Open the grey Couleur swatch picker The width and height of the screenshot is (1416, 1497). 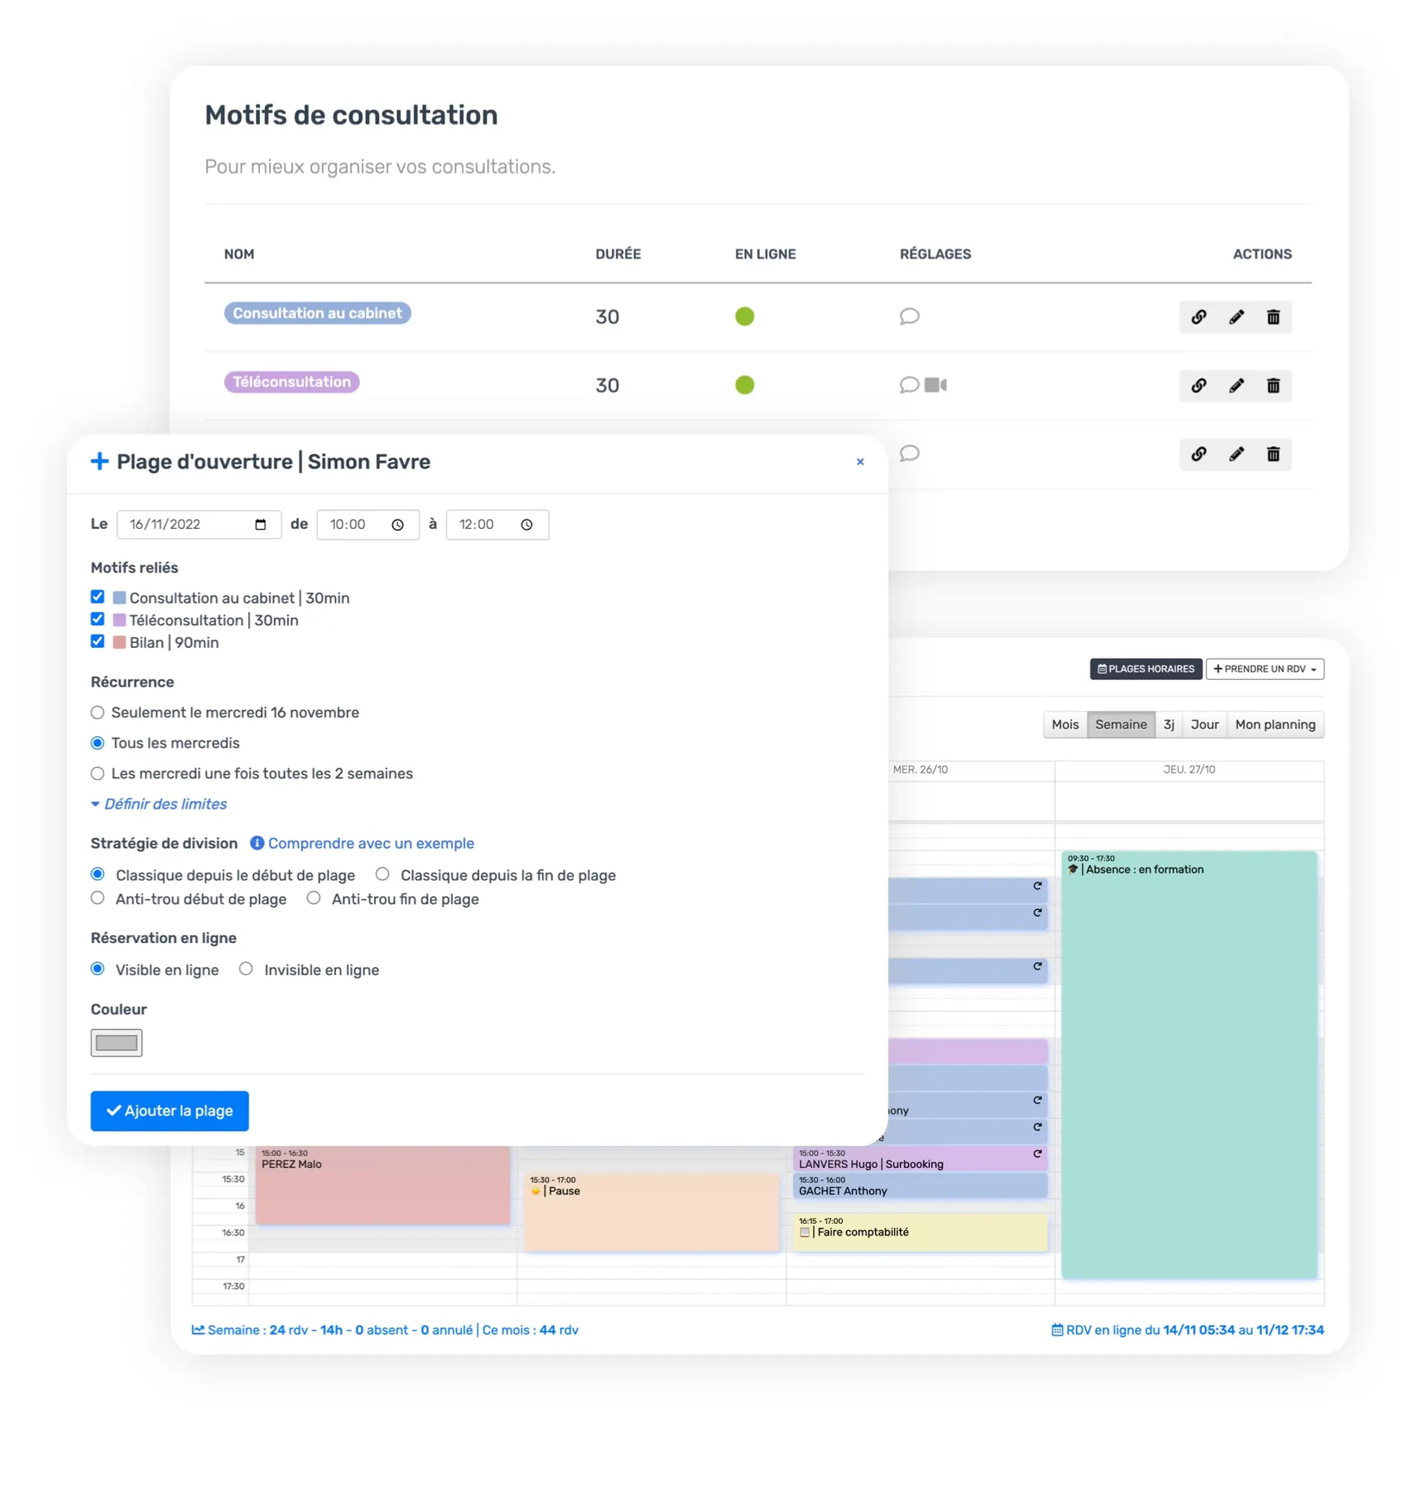coord(116,1043)
